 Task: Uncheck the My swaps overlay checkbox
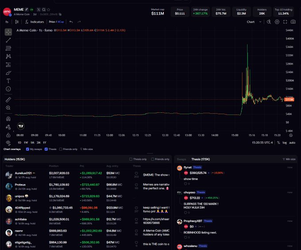[27, 149]
